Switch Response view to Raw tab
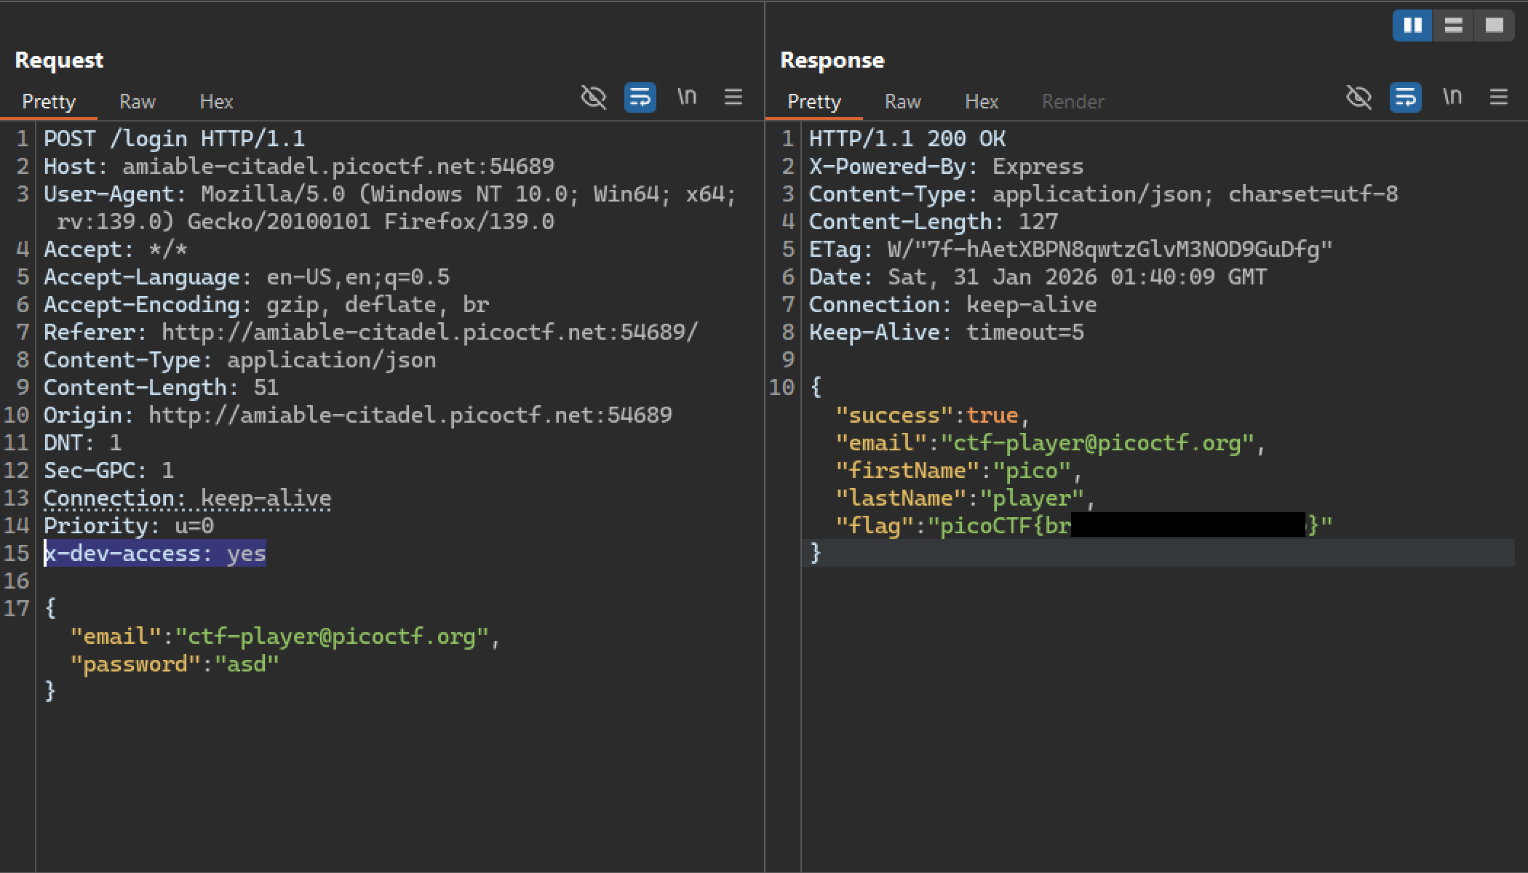Image resolution: width=1528 pixels, height=873 pixels. (903, 102)
